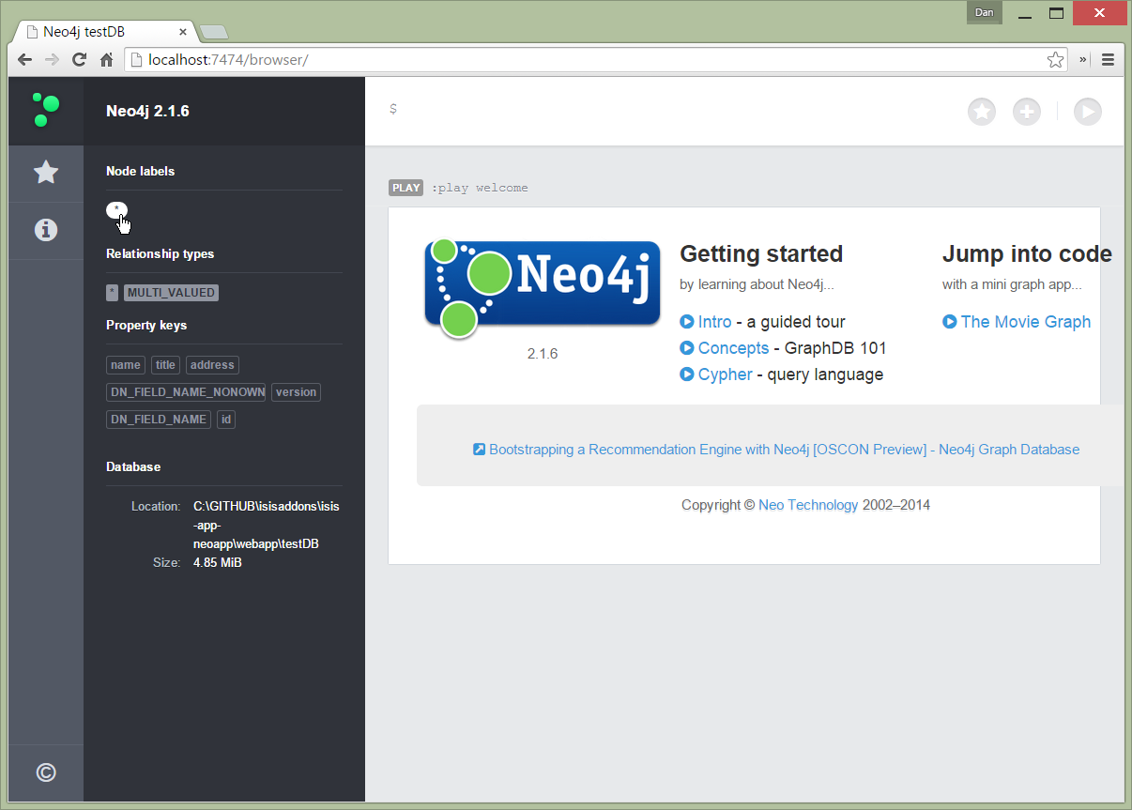Click the Dan profile button
The image size is (1132, 810).
(x=985, y=12)
